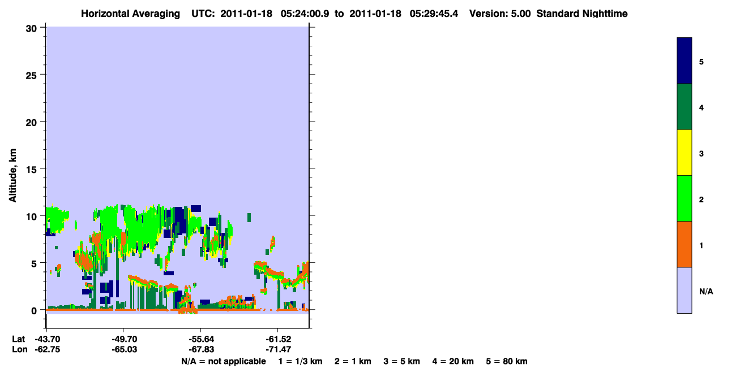Click the color bar label '1'

point(701,245)
